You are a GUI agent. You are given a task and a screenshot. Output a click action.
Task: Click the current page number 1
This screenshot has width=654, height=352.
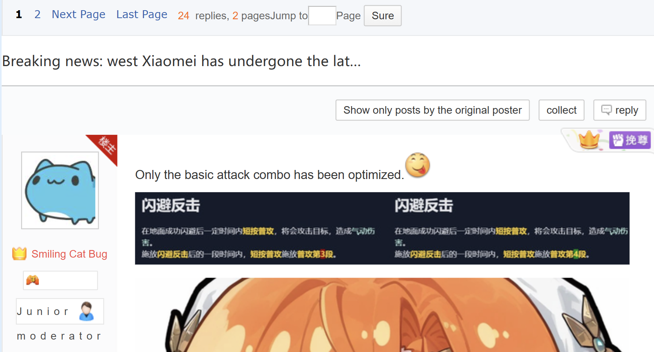[19, 14]
